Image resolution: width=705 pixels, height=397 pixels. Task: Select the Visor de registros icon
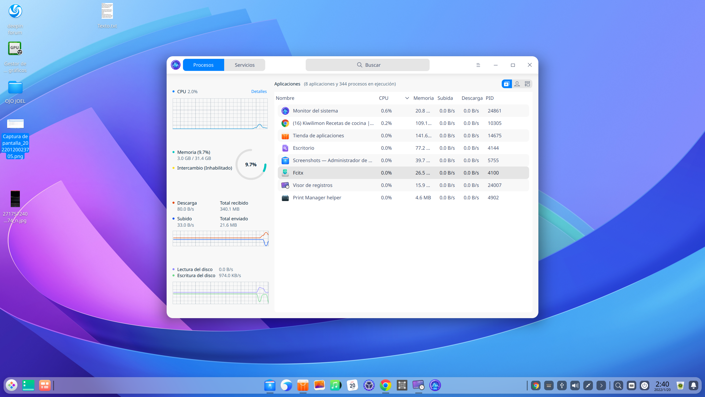coord(285,185)
